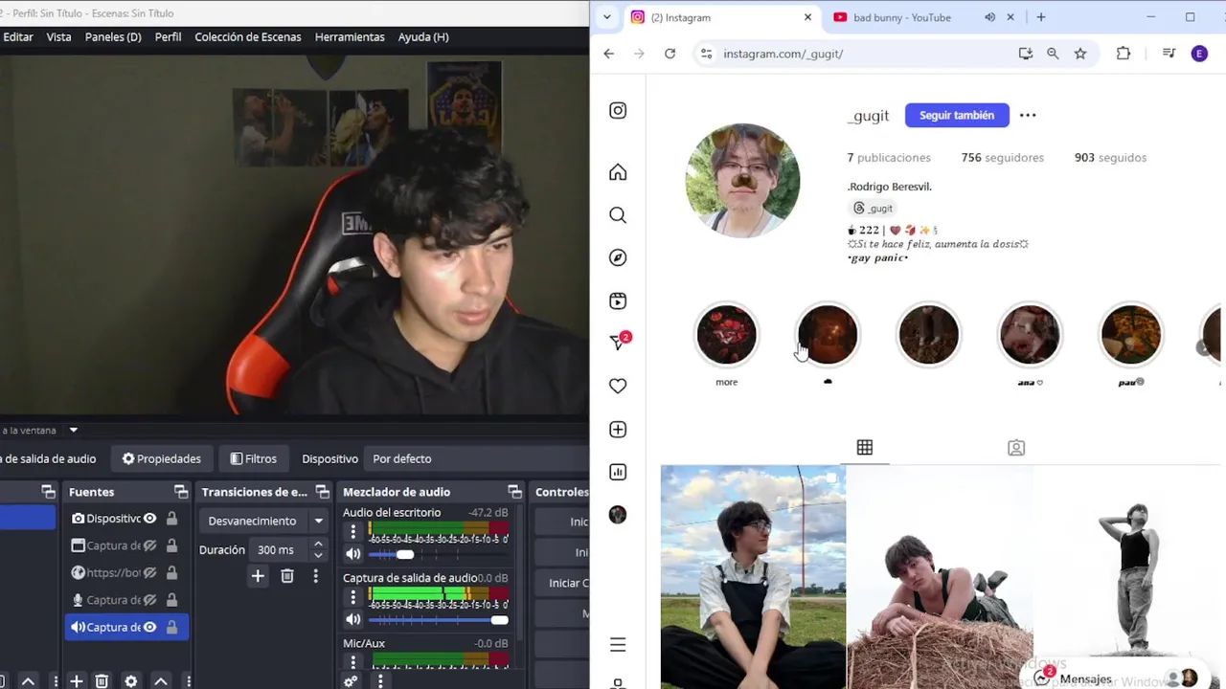Click the Seguir también button
The width and height of the screenshot is (1226, 689).
coord(957,115)
